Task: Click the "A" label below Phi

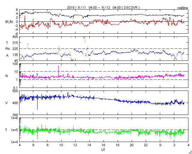Action: pyautogui.click(x=7, y=56)
